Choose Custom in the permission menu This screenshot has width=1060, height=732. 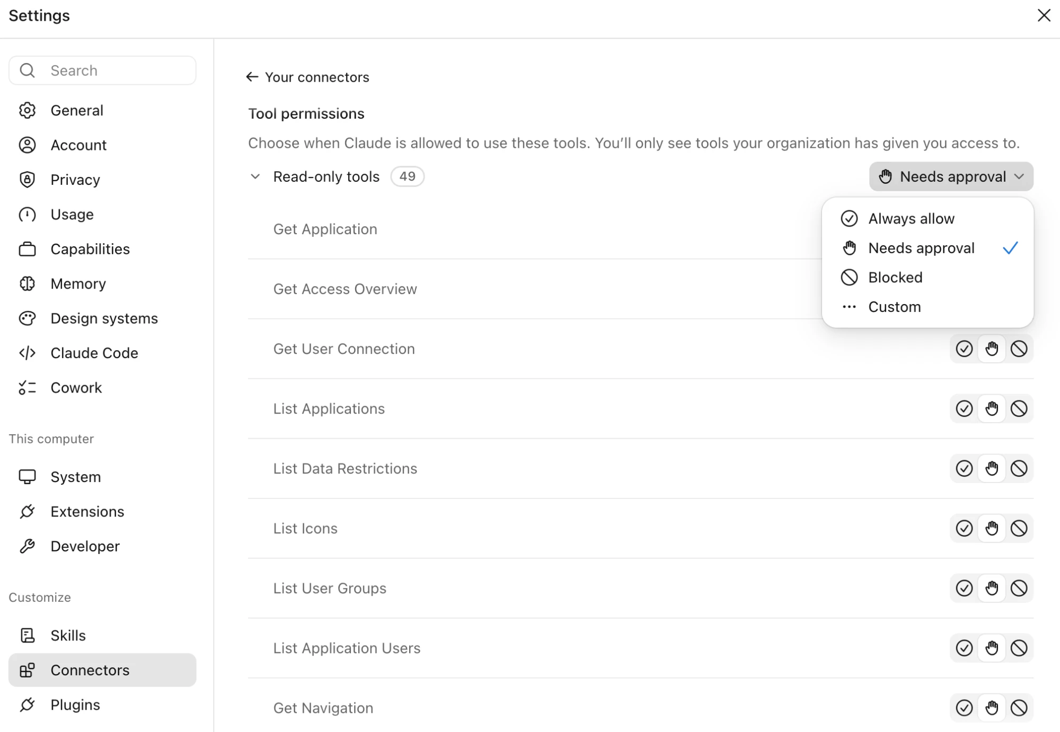927,307
